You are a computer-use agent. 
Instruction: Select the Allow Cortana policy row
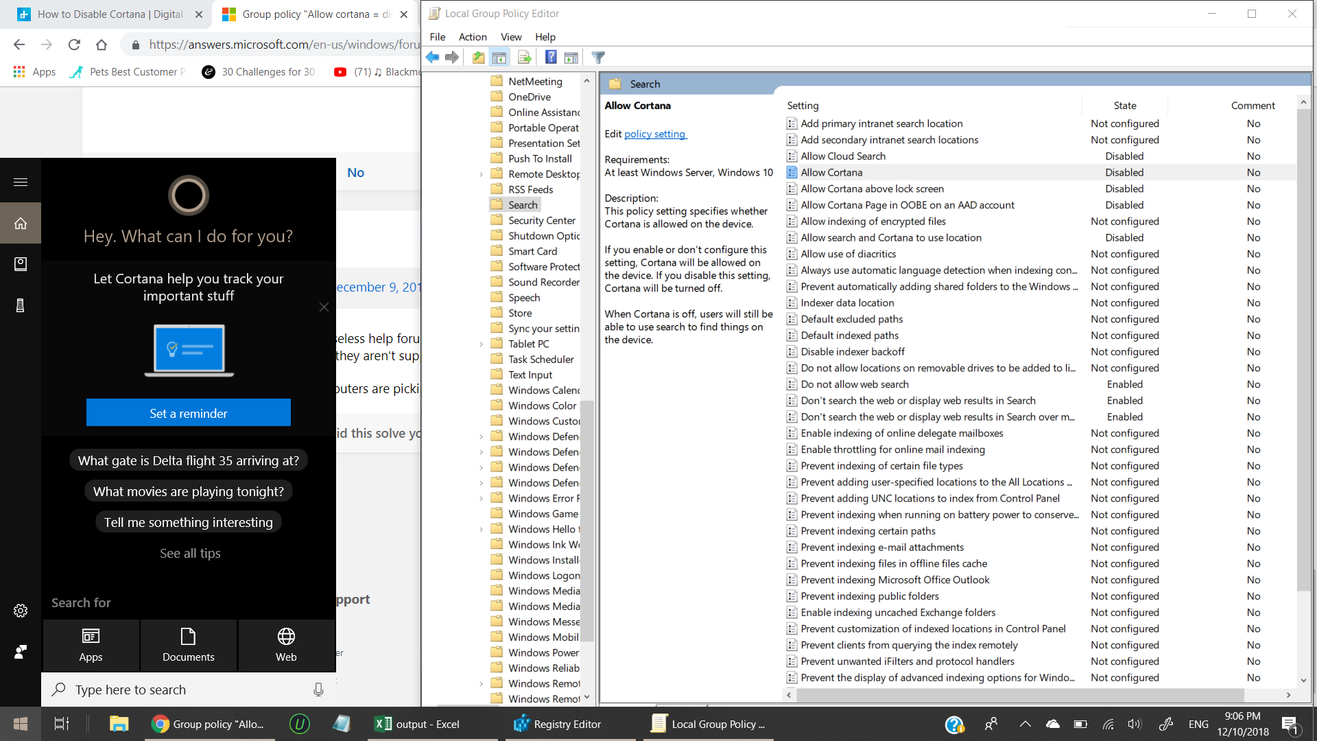point(1041,173)
